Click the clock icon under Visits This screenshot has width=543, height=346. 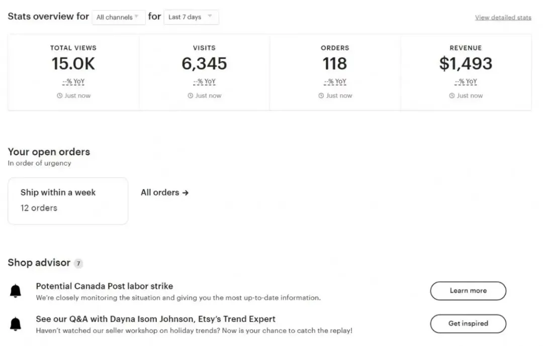[190, 96]
